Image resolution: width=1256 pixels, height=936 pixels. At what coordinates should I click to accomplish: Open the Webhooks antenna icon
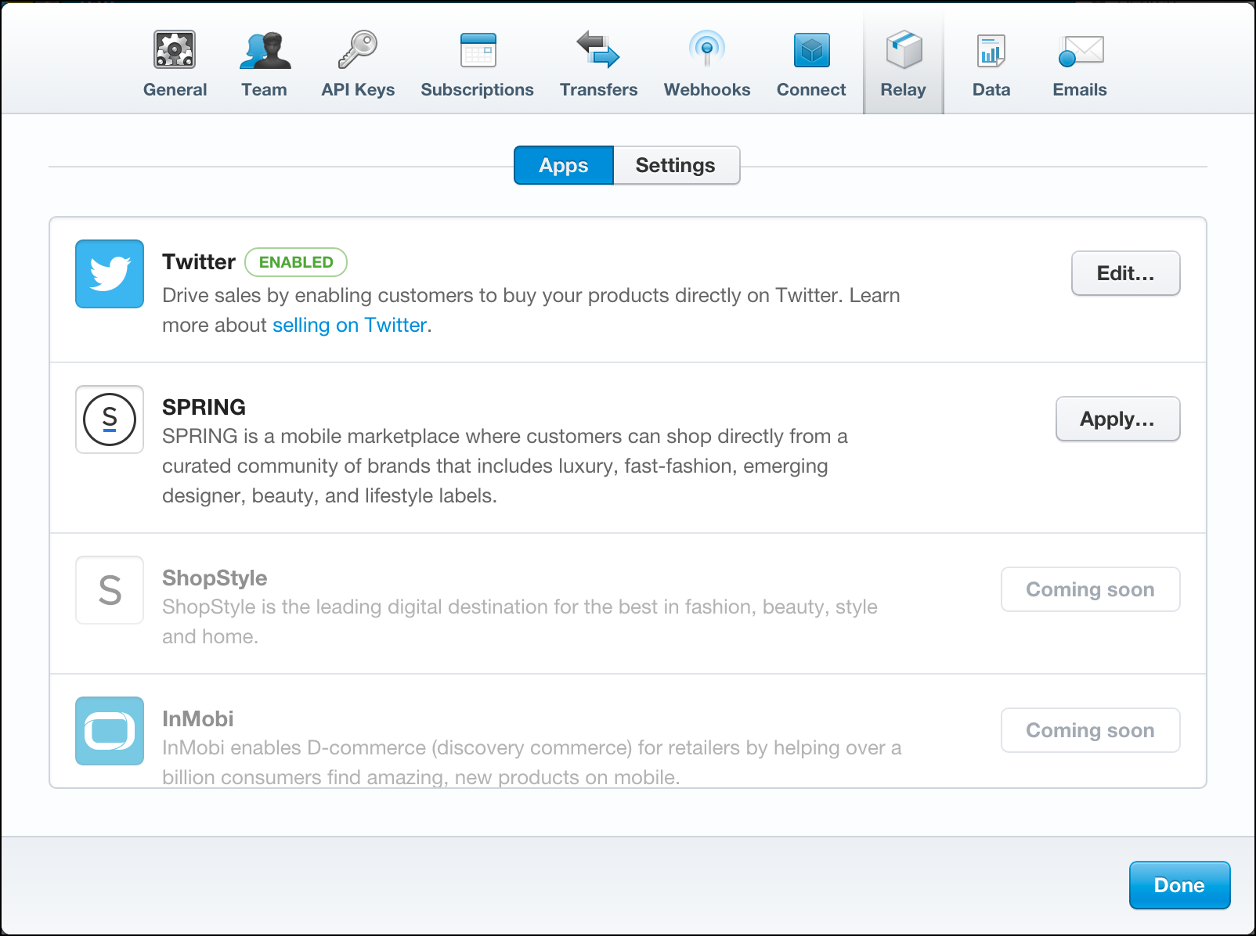[707, 50]
